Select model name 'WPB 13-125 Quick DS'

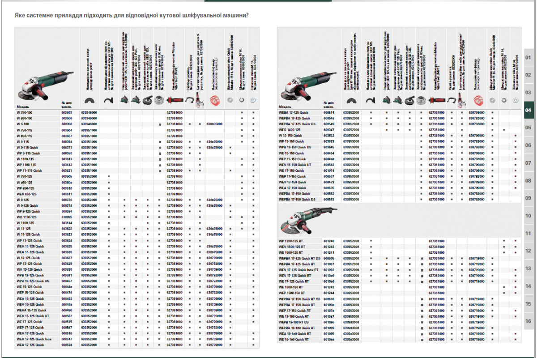(33, 281)
